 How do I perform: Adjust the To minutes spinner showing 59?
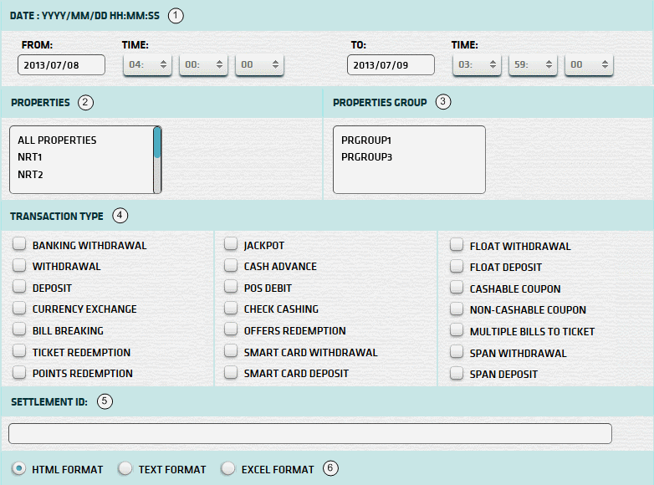tap(533, 65)
